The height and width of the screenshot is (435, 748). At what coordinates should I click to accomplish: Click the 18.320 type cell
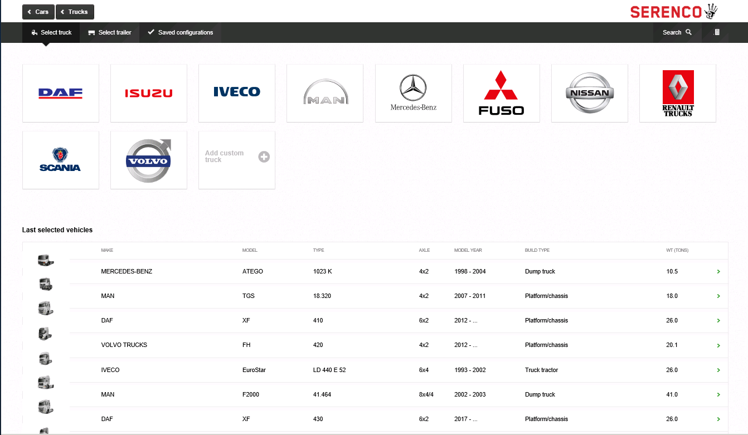tap(322, 296)
